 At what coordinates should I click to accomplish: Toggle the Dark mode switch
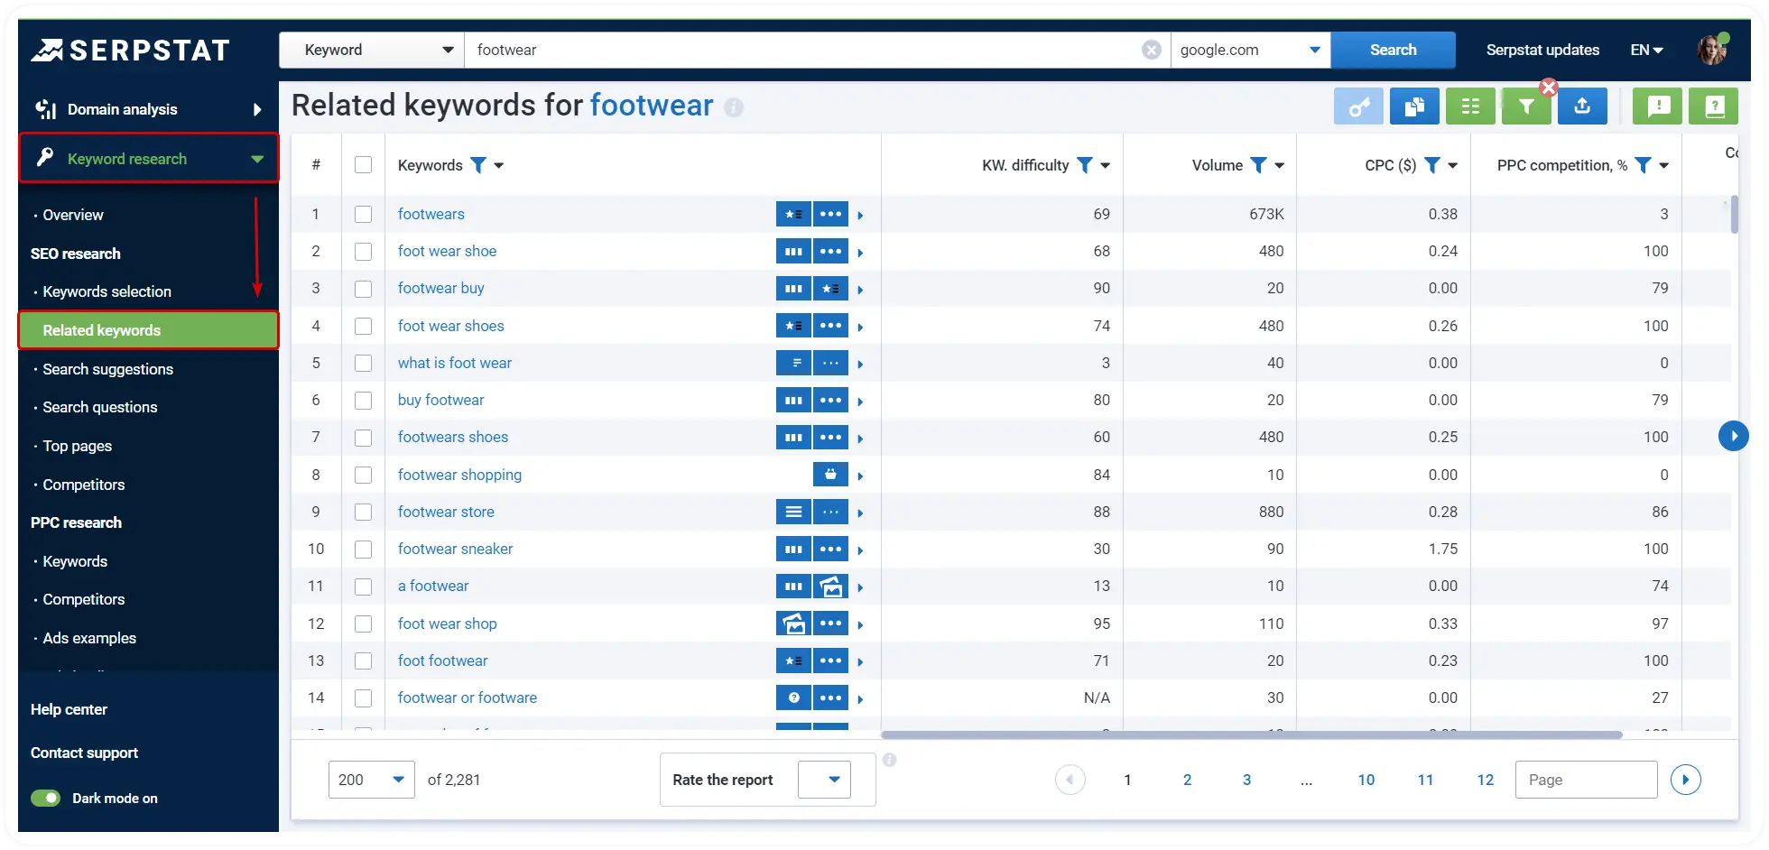[x=45, y=798]
